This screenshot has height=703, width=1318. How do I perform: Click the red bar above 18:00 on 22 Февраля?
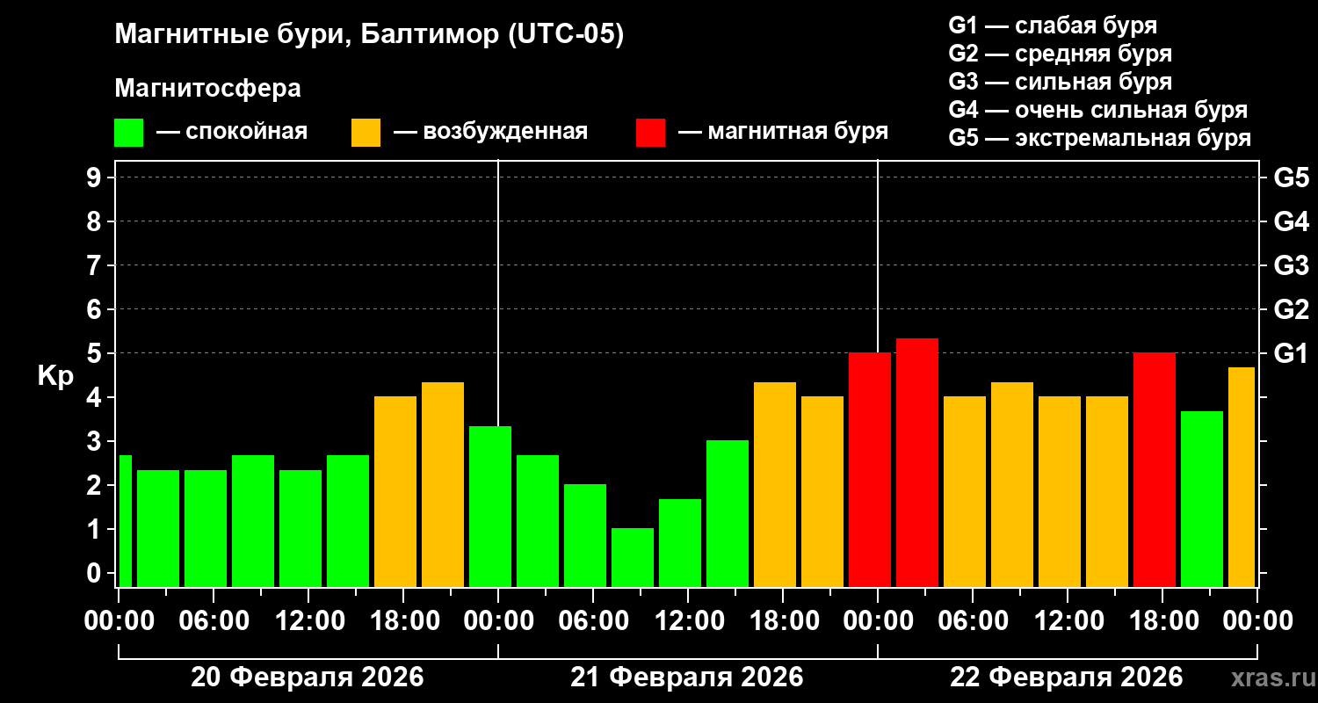point(1155,469)
